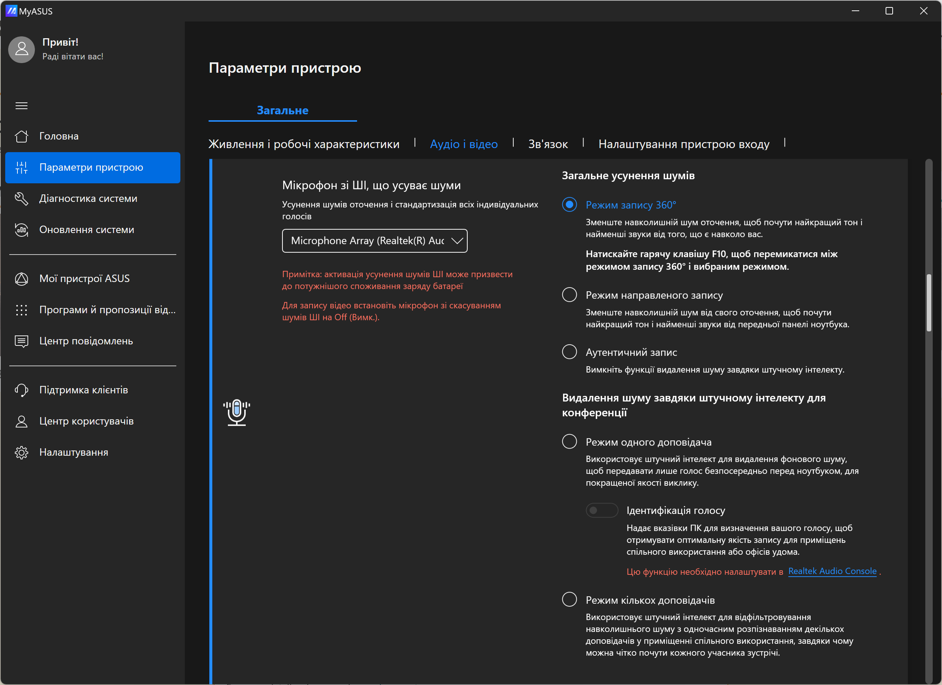Image resolution: width=942 pixels, height=685 pixels.
Task: Open Мої пристрої ASUS page
Action: click(93, 279)
